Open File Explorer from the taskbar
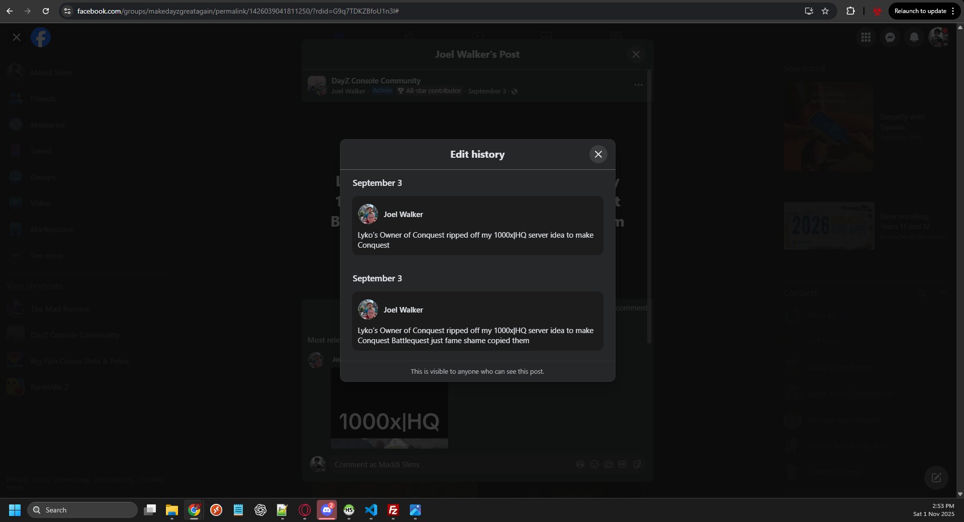The image size is (964, 522). click(172, 510)
